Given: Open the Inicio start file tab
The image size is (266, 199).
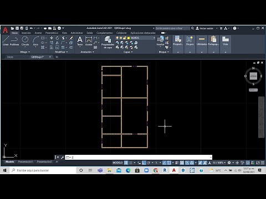Looking at the screenshot, I should click(x=10, y=57).
